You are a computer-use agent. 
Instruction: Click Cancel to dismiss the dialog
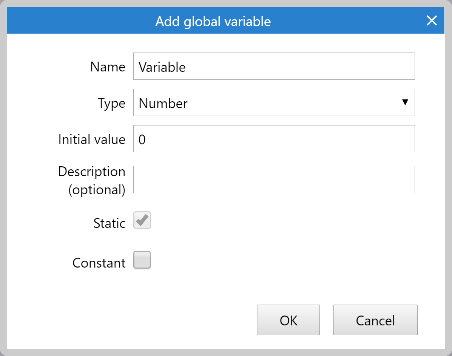375,320
